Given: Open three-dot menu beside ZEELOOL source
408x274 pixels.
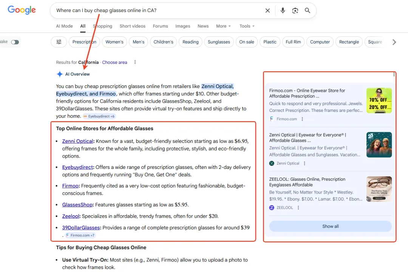Looking at the screenshot, I should point(298,207).
